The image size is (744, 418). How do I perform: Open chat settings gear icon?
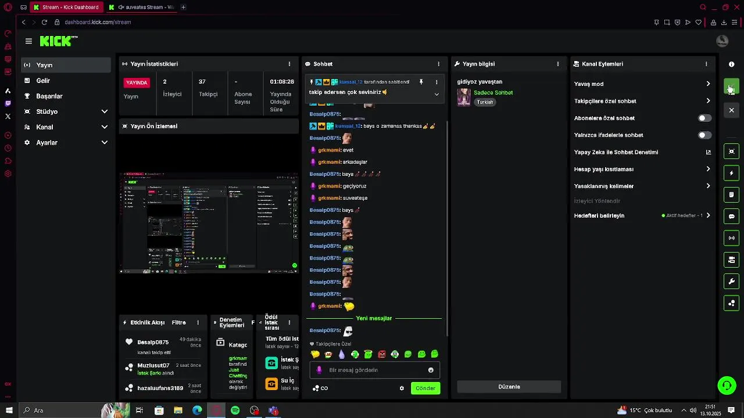click(402, 388)
